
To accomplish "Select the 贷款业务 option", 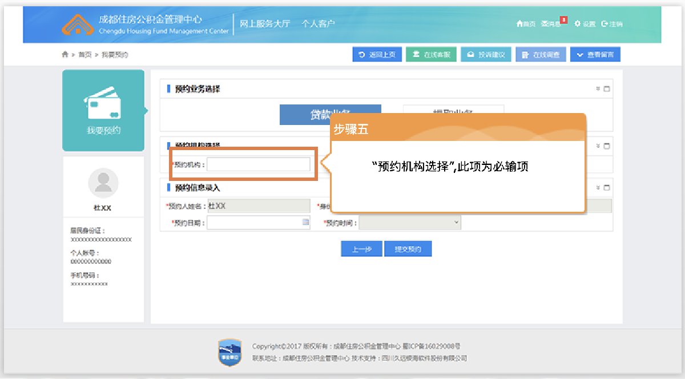I will point(330,114).
